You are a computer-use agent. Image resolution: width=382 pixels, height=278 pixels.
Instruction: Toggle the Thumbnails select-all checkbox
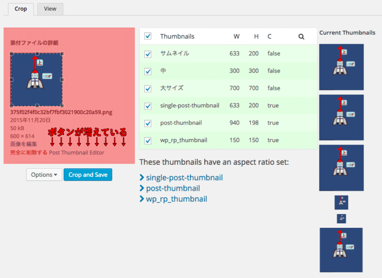(x=148, y=36)
